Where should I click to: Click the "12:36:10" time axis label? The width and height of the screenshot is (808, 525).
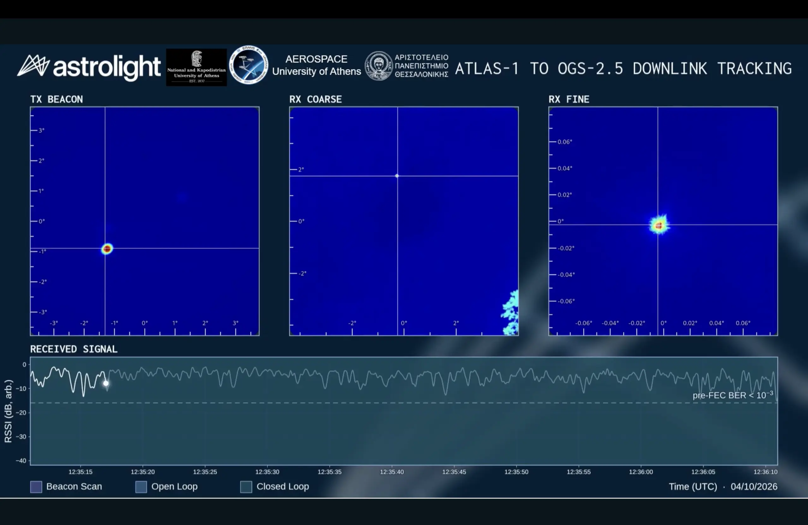coord(766,472)
